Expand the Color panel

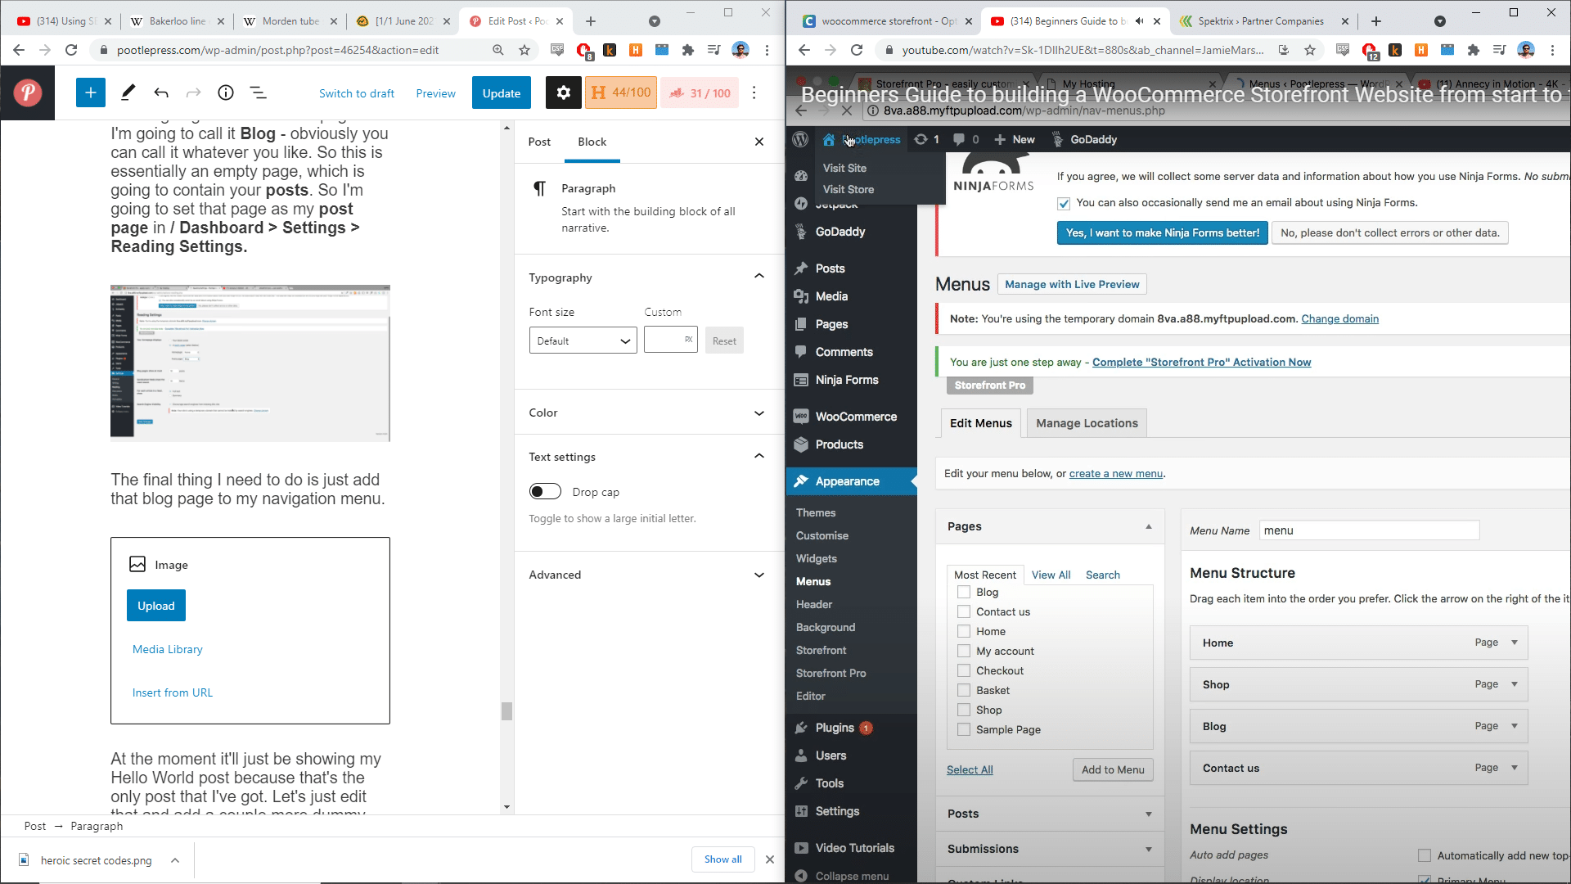(759, 413)
